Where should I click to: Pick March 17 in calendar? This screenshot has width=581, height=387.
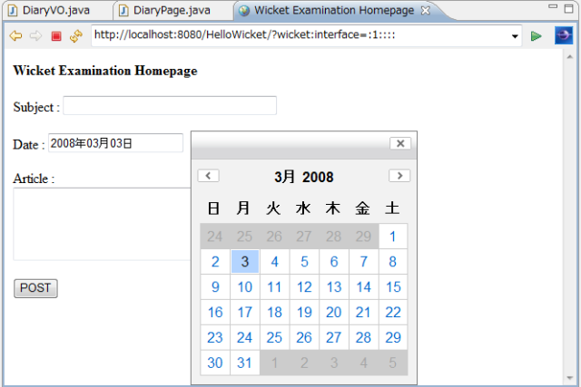point(245,313)
